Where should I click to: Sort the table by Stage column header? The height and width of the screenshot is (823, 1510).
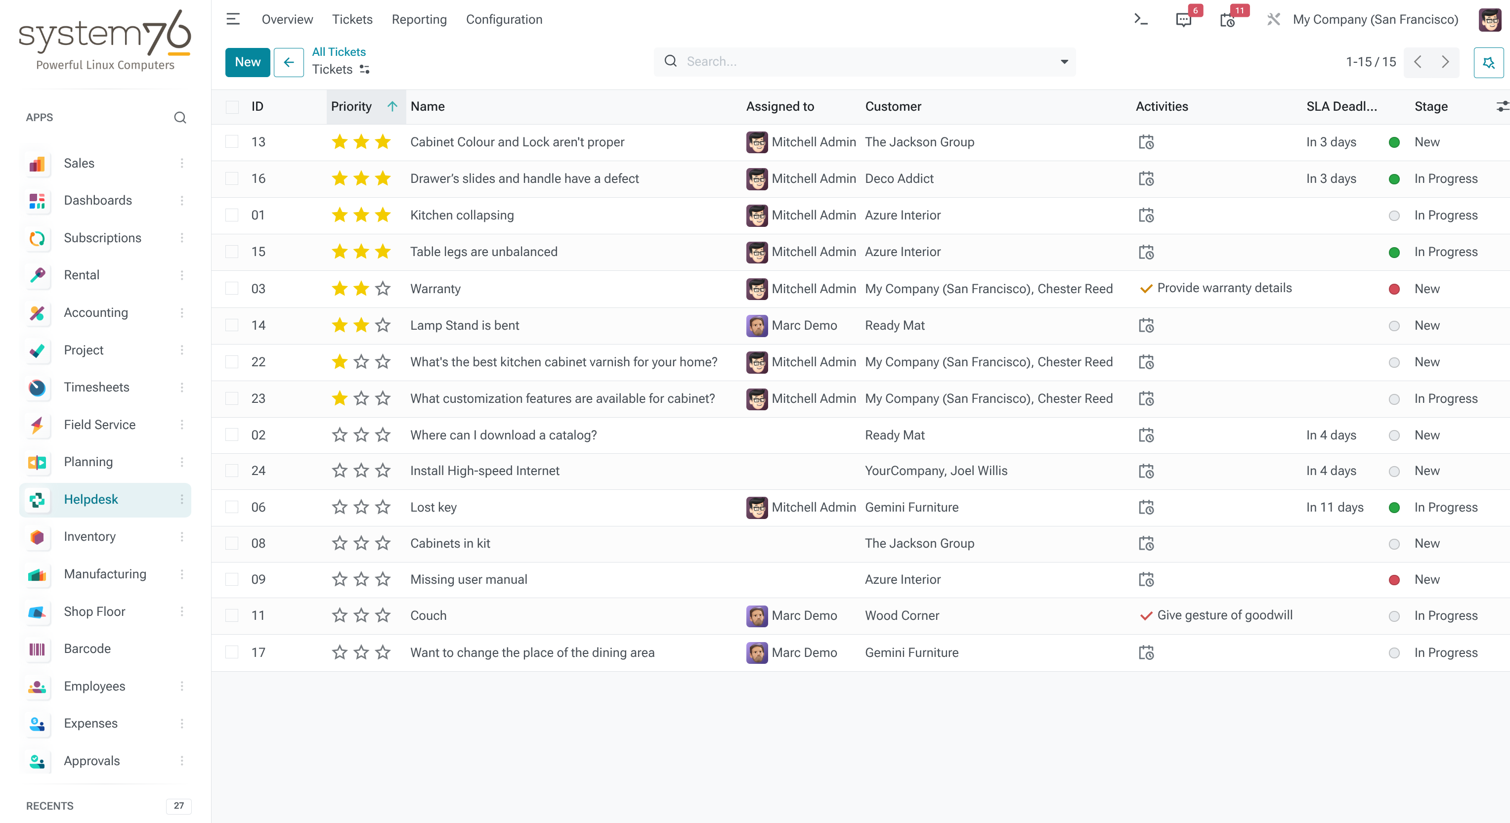[x=1431, y=107]
